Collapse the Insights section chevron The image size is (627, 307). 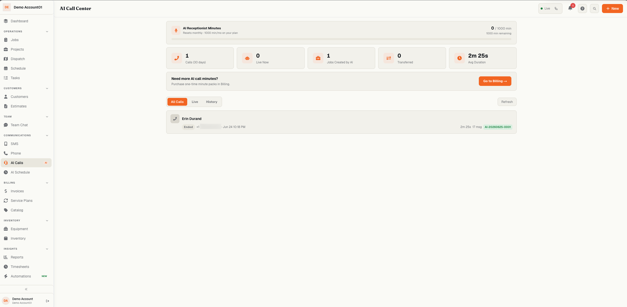[x=47, y=249]
